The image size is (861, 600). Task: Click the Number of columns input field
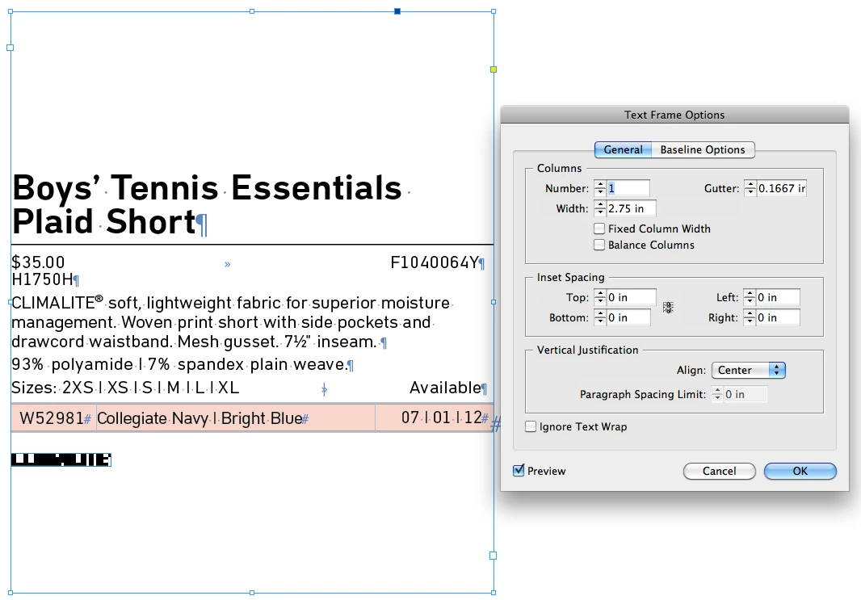[628, 188]
